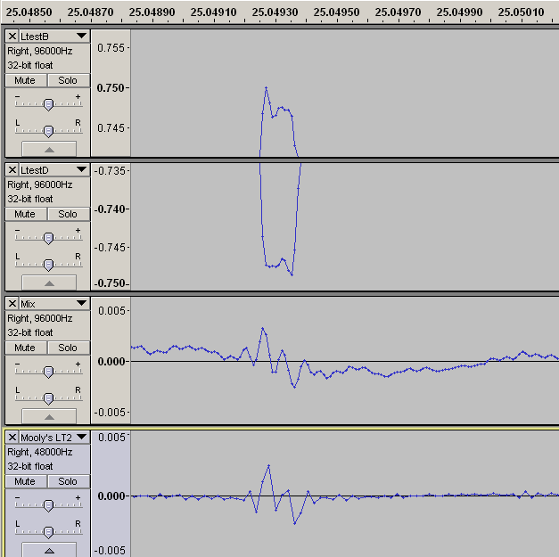The image size is (559, 557).
Task: Click the LtestB gain minus sign
Action: coord(18,96)
